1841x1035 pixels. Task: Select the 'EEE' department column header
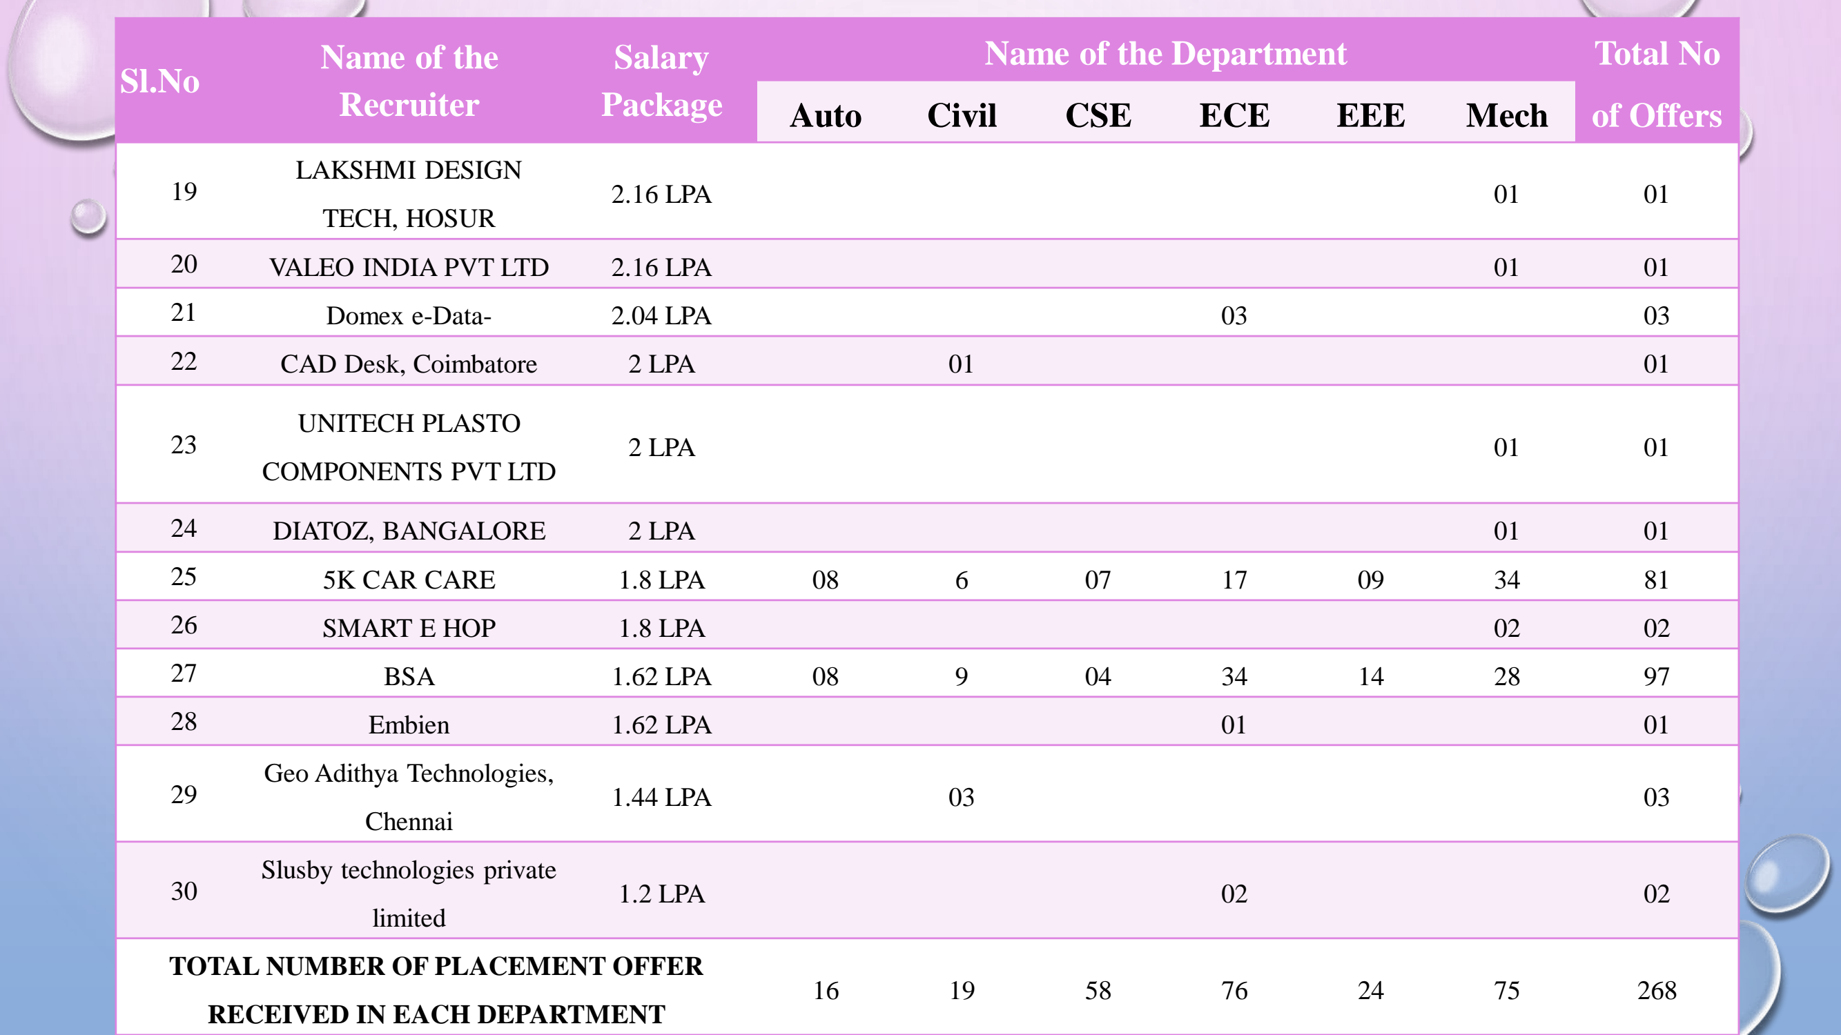(1370, 116)
